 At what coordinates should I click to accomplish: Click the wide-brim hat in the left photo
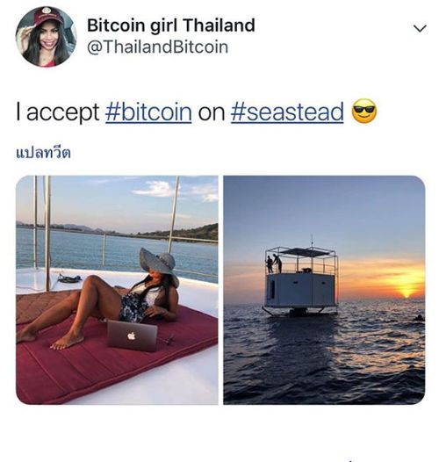[x=158, y=261]
